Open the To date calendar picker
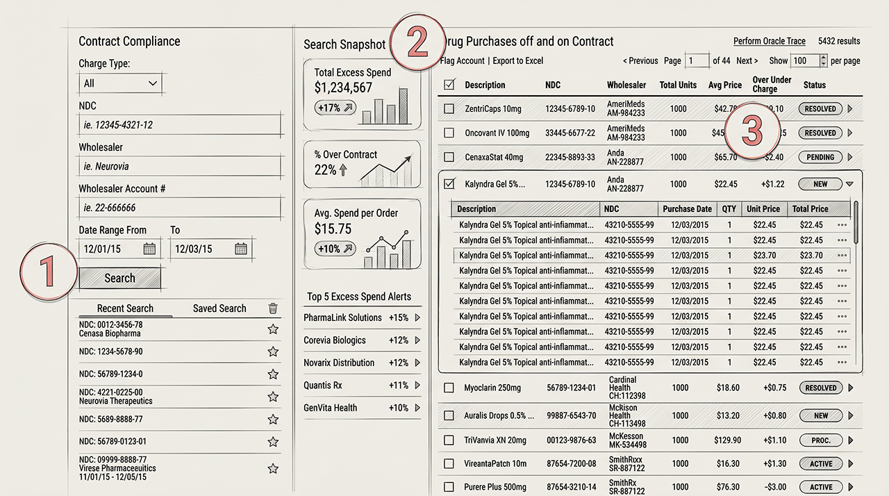This screenshot has height=496, width=889. coord(241,249)
